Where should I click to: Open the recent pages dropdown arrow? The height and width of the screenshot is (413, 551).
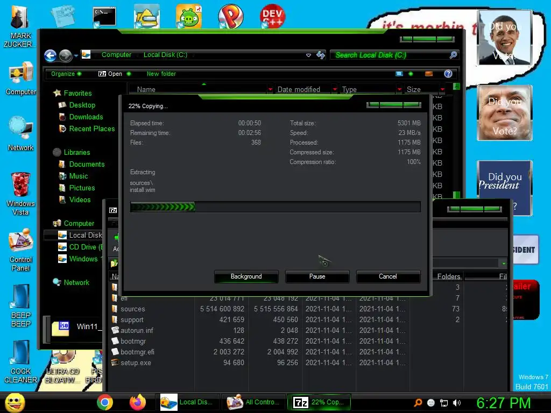tap(76, 55)
